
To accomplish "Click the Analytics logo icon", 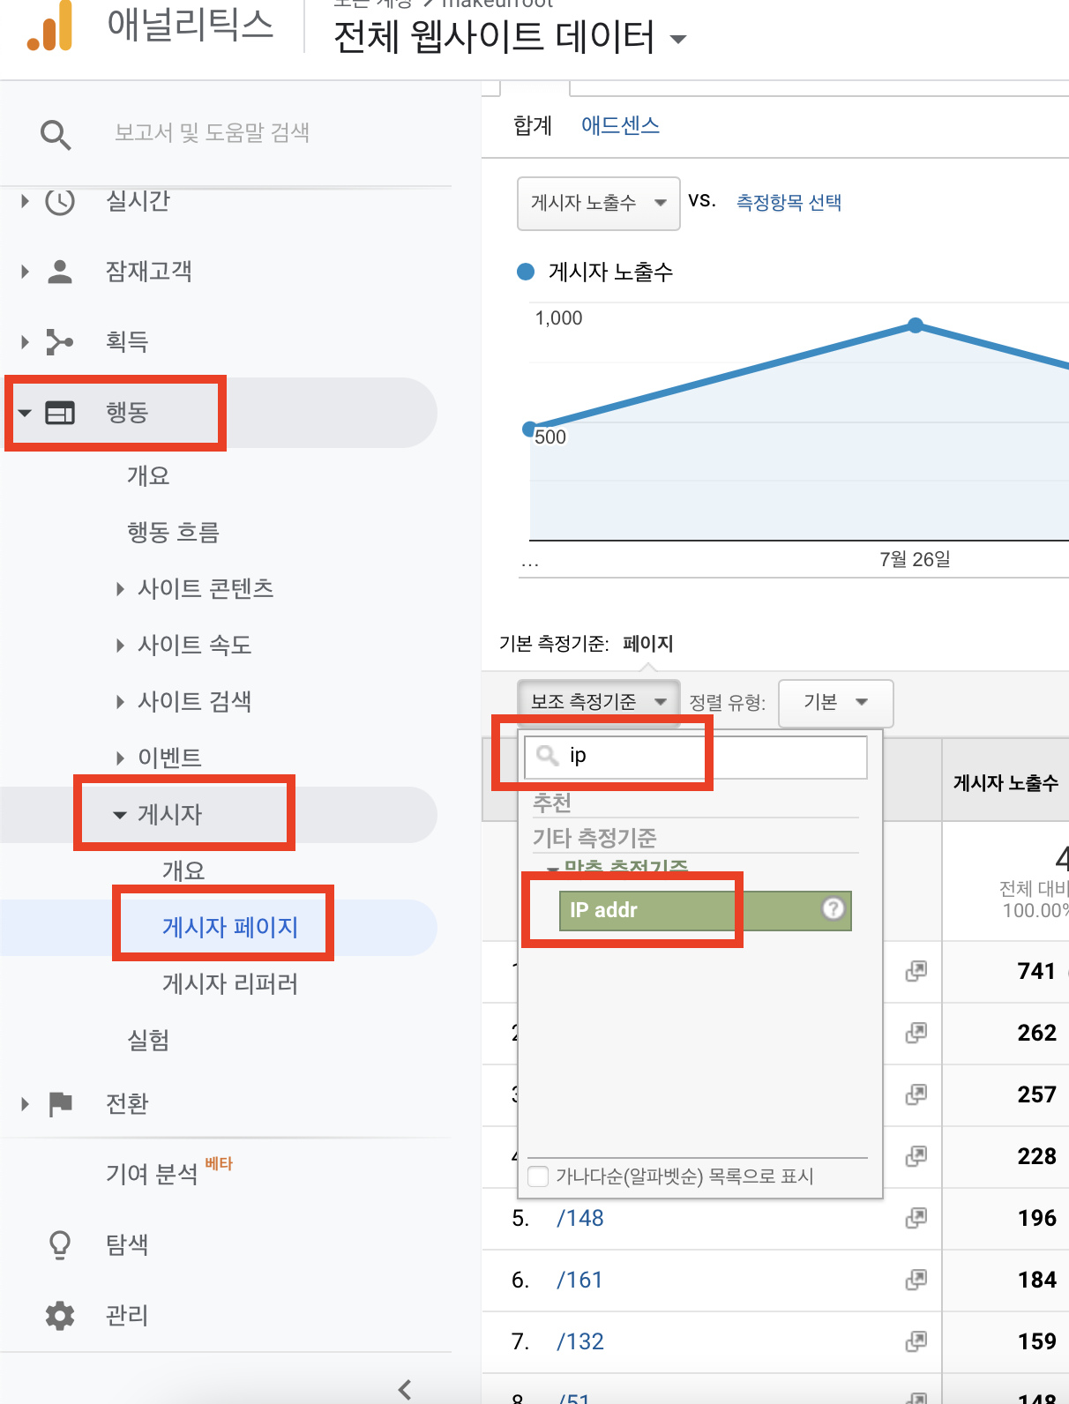I will [x=49, y=25].
